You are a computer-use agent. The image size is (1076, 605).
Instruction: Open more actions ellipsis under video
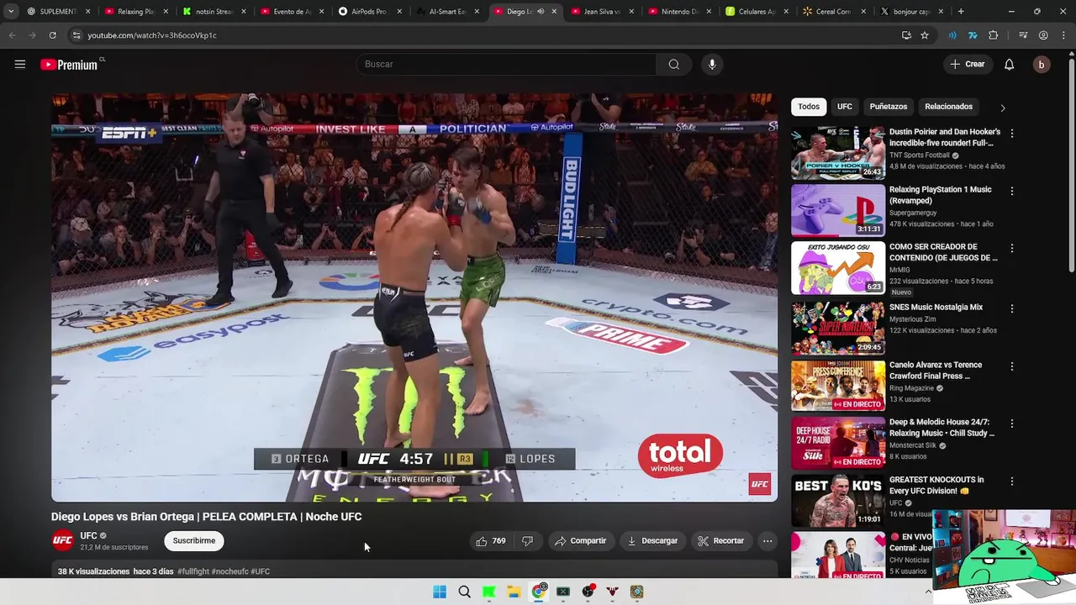(x=767, y=541)
